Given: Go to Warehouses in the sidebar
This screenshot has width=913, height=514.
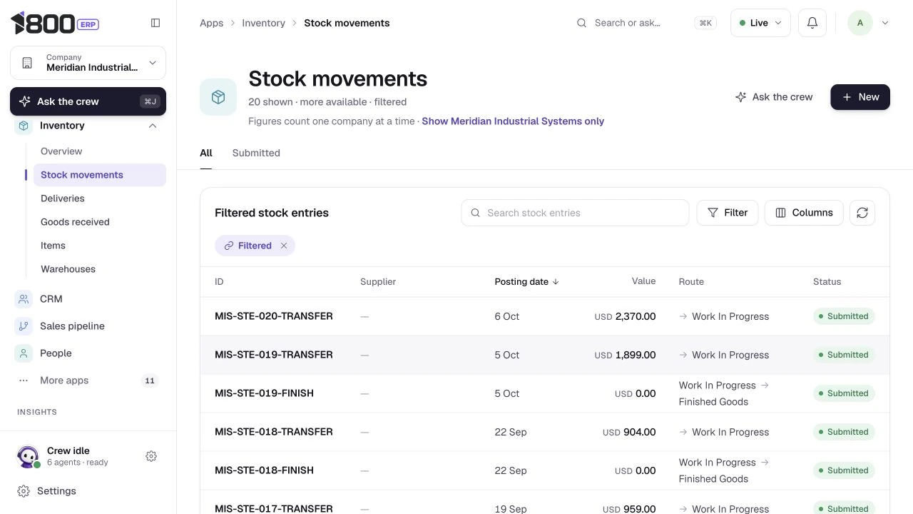Looking at the screenshot, I should (100, 269).
